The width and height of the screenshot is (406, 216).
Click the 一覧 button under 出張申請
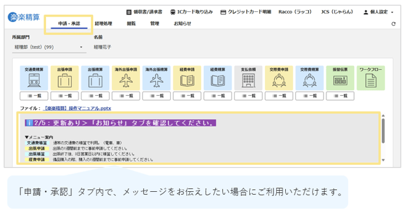pos(64,96)
